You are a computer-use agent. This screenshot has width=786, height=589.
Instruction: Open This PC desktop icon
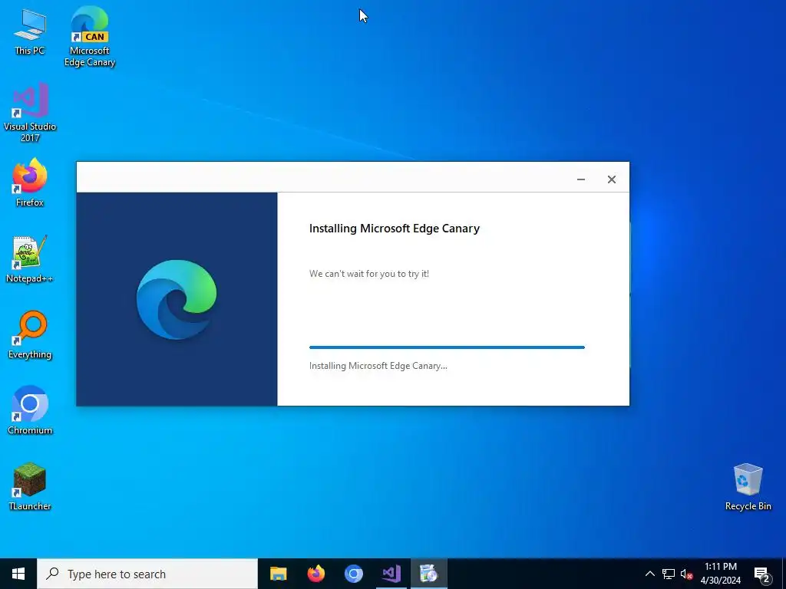[30, 32]
